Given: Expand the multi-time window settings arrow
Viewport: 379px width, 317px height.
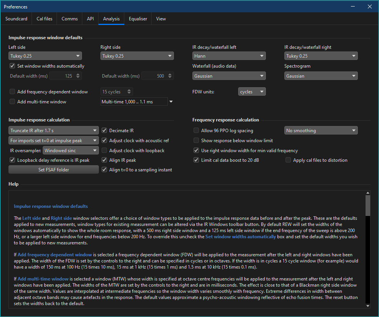Looking at the screenshot, I should pyautogui.click(x=171, y=102).
